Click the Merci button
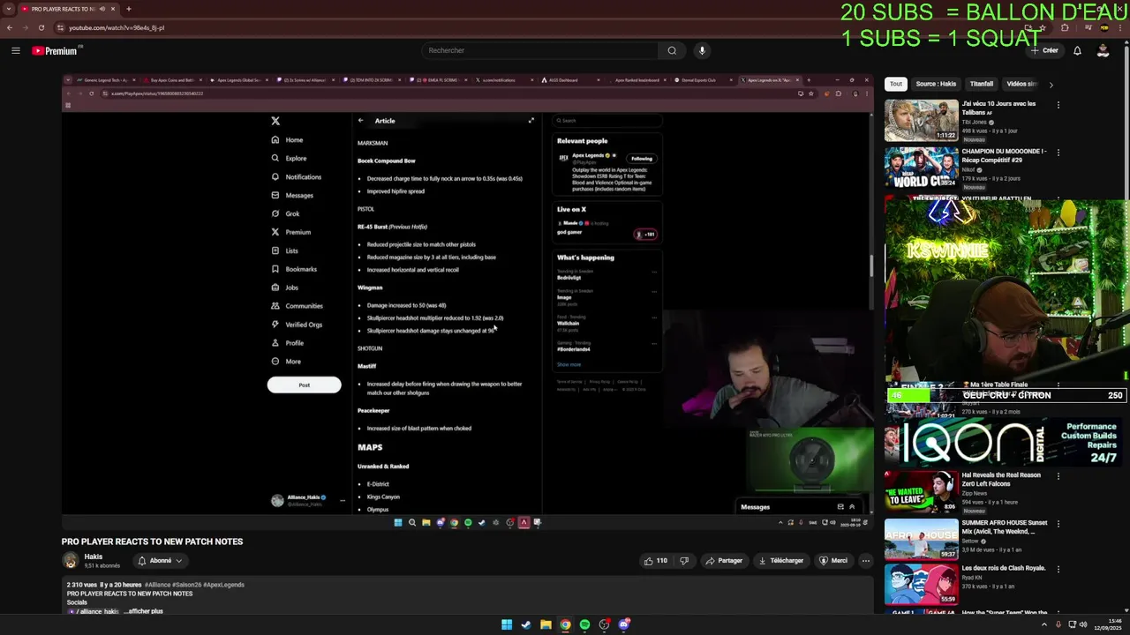1130x635 pixels. pos(832,561)
